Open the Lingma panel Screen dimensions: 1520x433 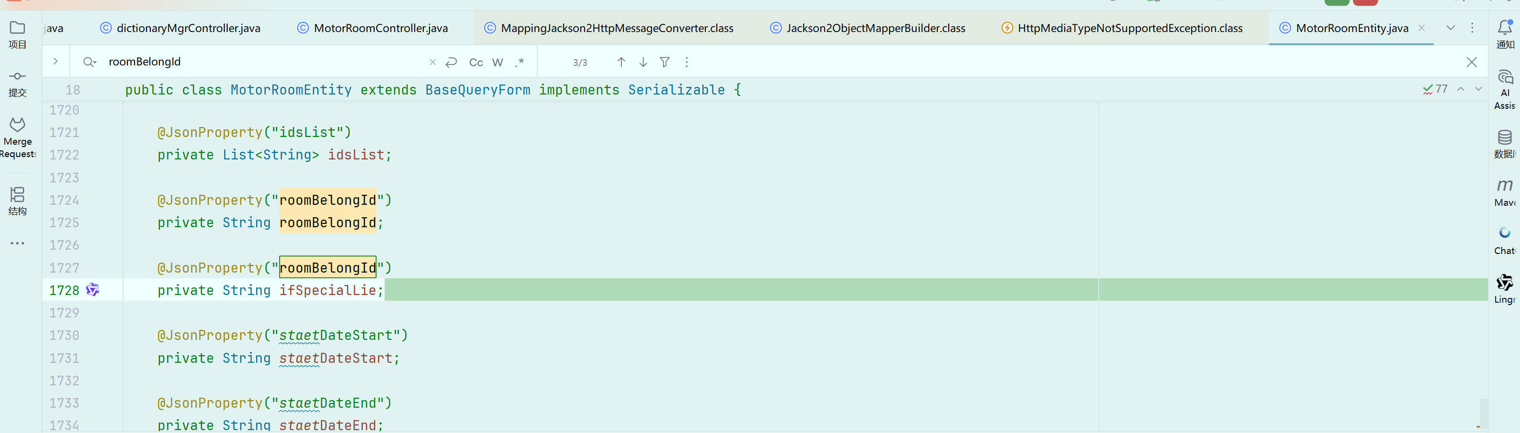[x=1505, y=289]
